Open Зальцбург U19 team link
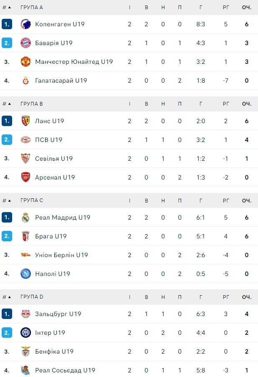 pos(58,314)
